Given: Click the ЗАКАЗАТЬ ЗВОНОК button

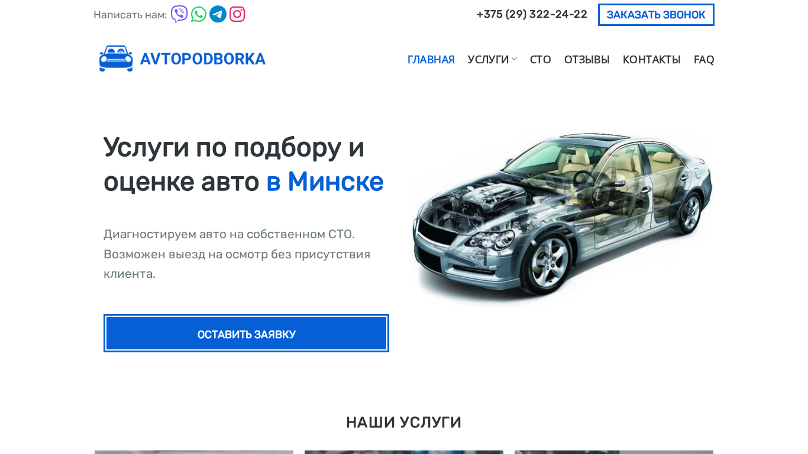Looking at the screenshot, I should [656, 15].
